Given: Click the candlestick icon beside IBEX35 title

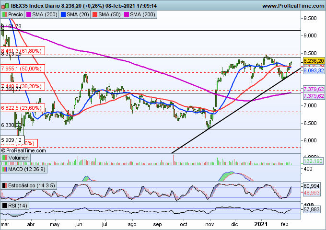Looking at the screenshot, I should [x=5, y=6].
